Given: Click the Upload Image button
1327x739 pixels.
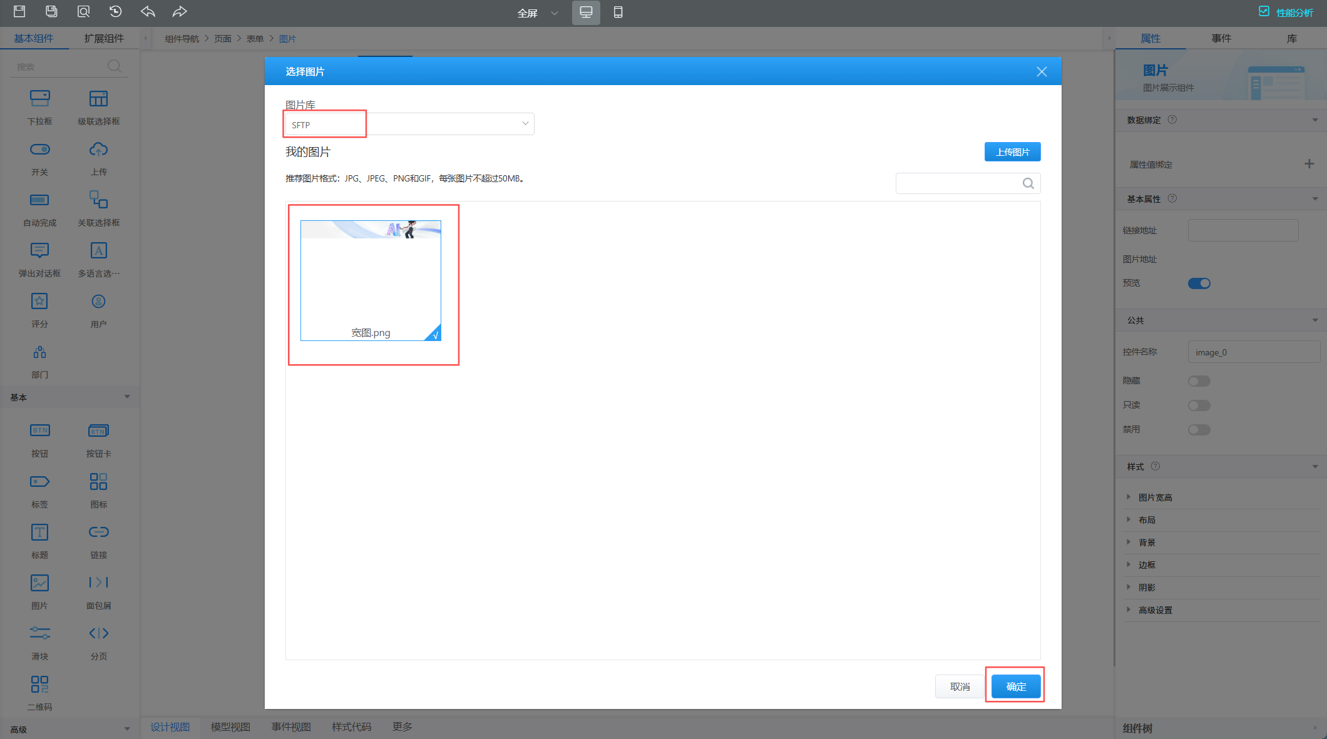Looking at the screenshot, I should [1012, 152].
